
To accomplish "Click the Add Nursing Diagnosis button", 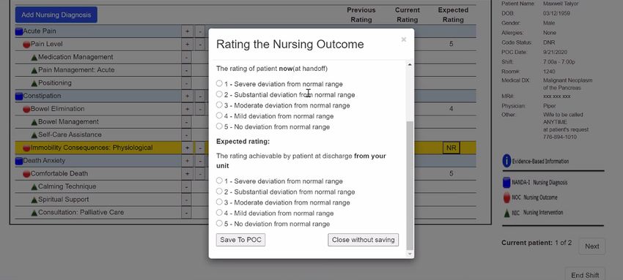I will (56, 15).
